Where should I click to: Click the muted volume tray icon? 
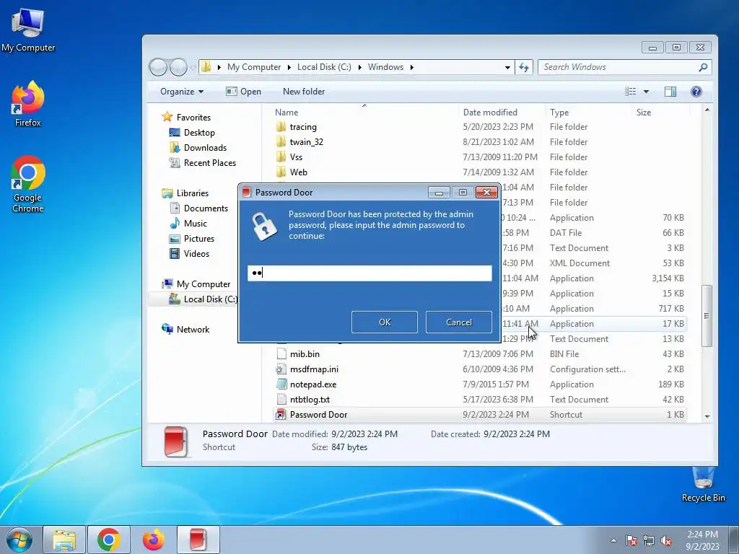[666, 540]
